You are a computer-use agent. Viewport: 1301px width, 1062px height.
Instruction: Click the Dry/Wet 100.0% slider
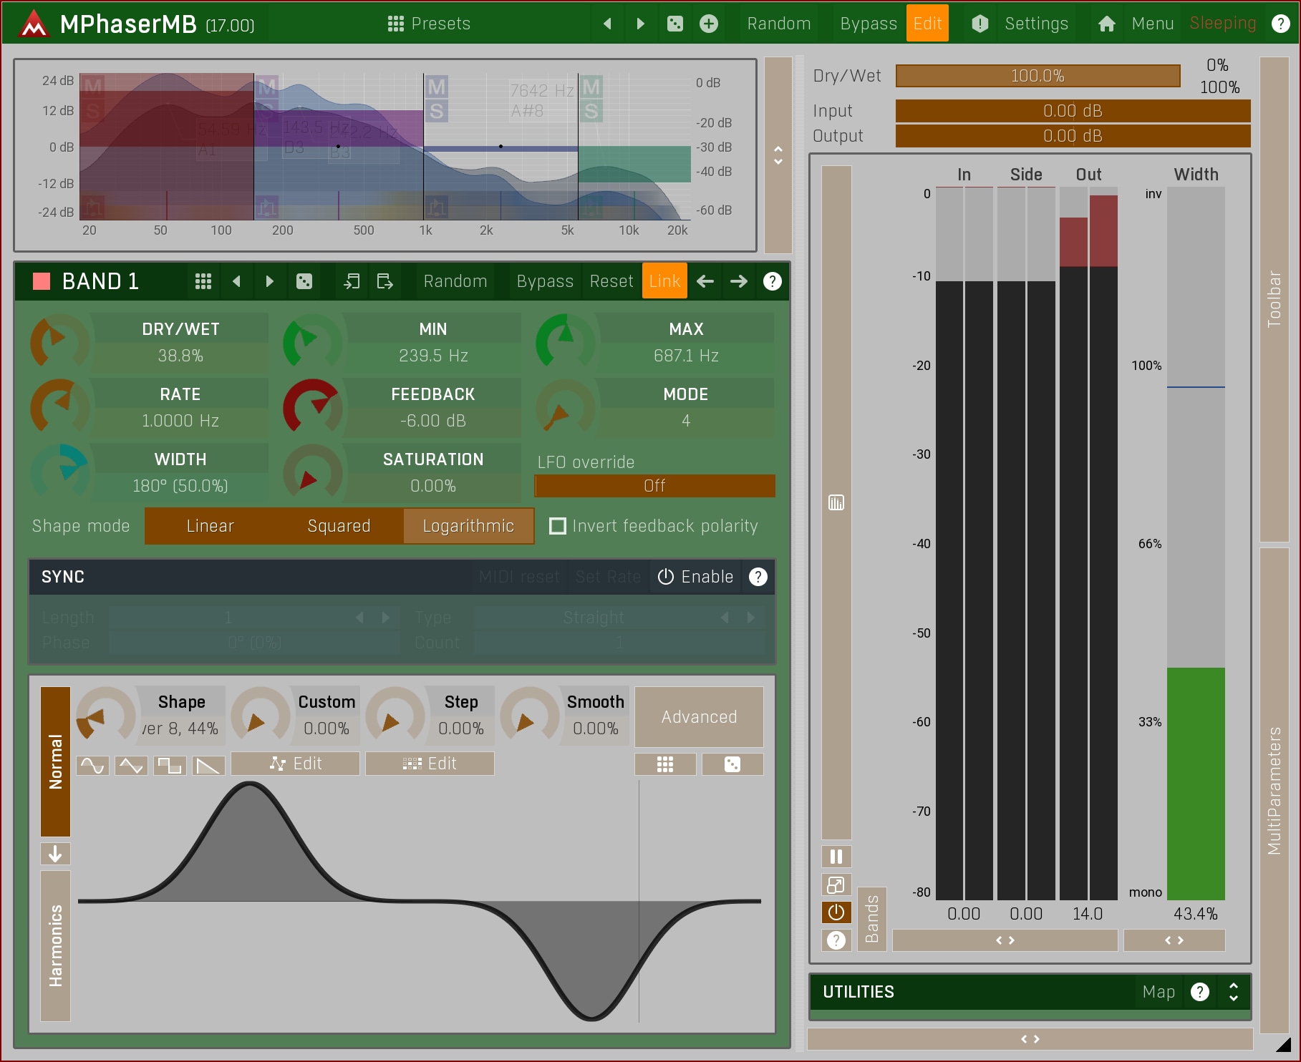[1037, 76]
